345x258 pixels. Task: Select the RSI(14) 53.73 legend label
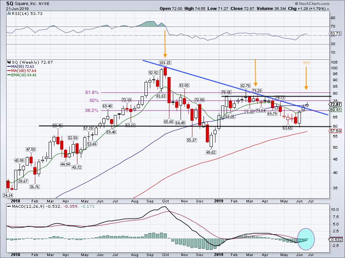tap(27, 14)
